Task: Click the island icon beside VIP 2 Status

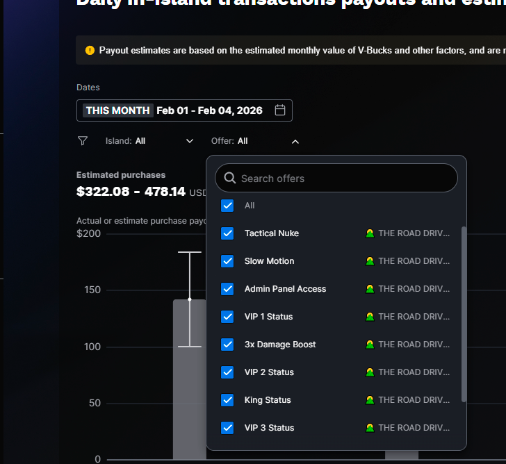Action: 370,372
